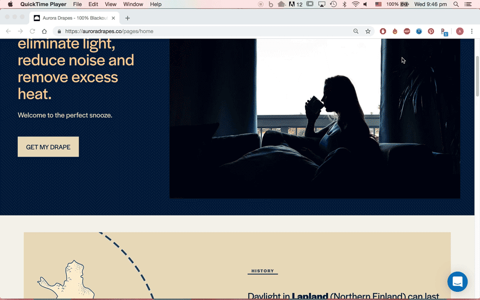Open the blue circular browser extension
Screen dimensions: 480x300
[x=419, y=31]
